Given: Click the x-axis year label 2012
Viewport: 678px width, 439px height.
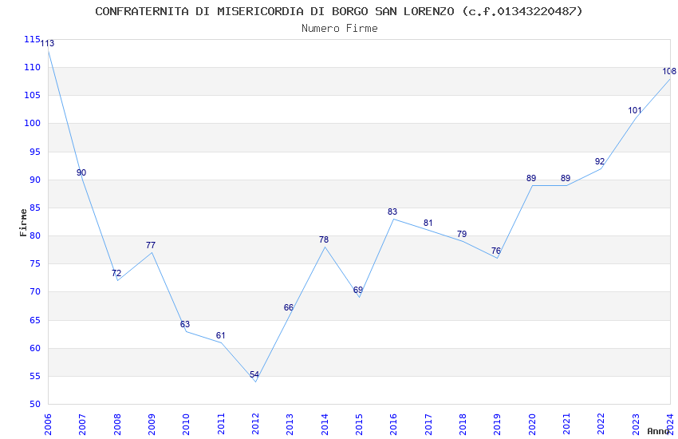Looking at the screenshot, I should click(255, 425).
